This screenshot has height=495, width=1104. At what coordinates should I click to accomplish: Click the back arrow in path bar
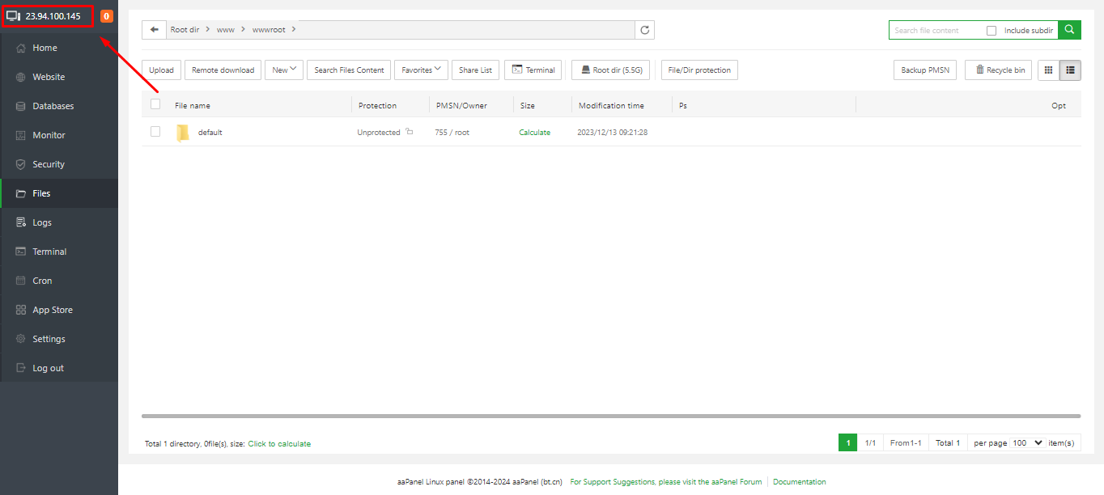click(x=154, y=30)
